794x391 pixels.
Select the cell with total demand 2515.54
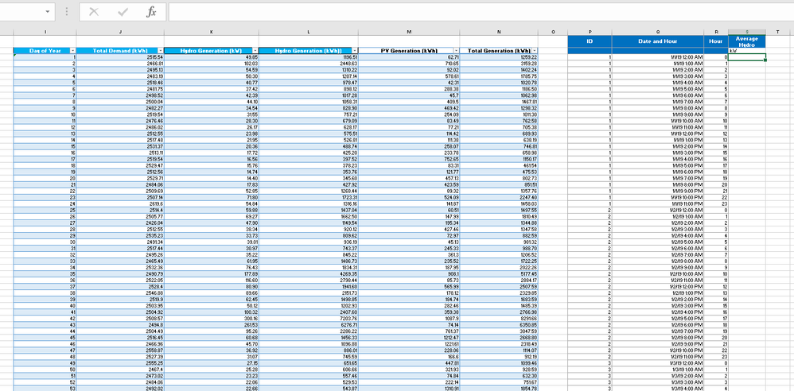120,58
